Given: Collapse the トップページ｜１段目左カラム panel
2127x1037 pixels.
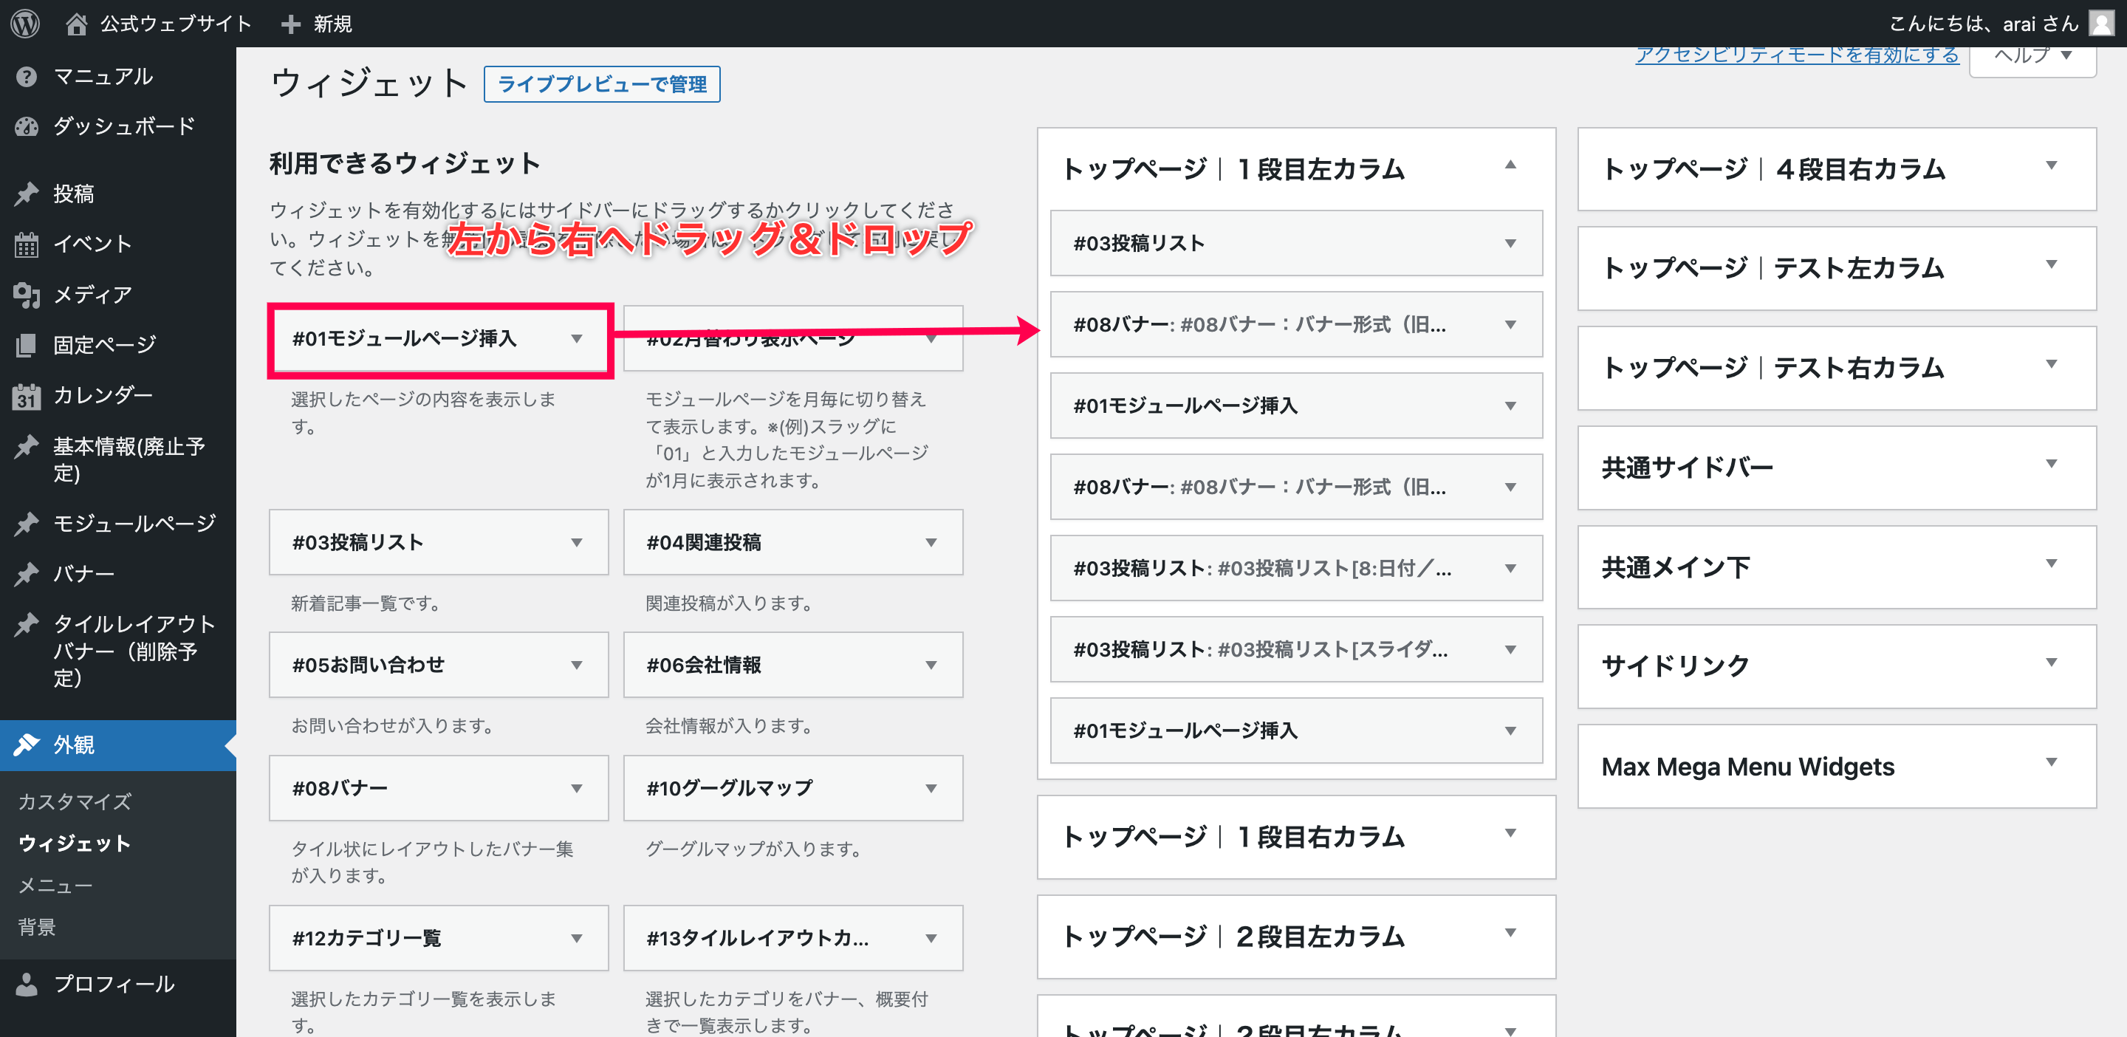Looking at the screenshot, I should click(x=1510, y=165).
